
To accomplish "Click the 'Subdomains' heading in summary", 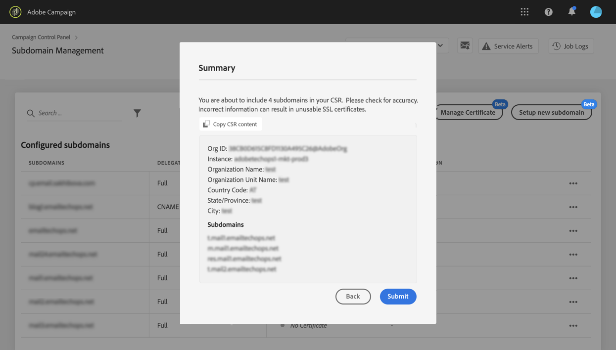I will 226,224.
